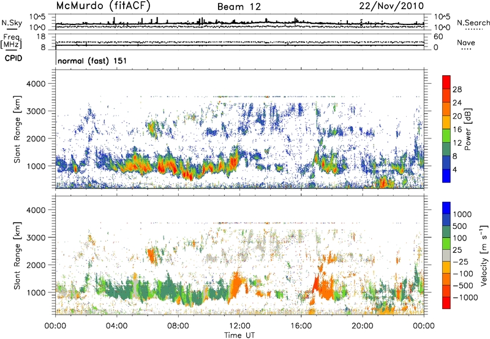Pick the yellow 16–20 dB colorbar segment

coord(447,122)
